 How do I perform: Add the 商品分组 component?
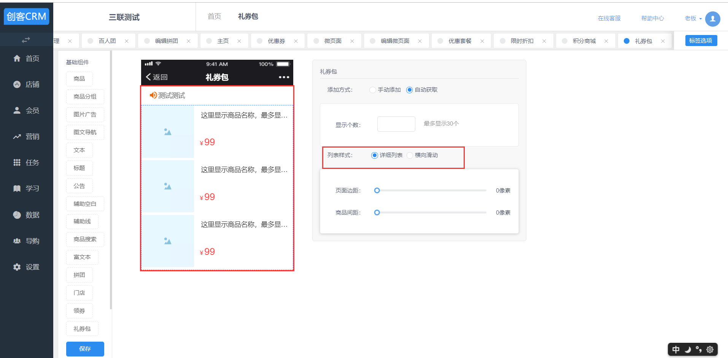click(85, 97)
